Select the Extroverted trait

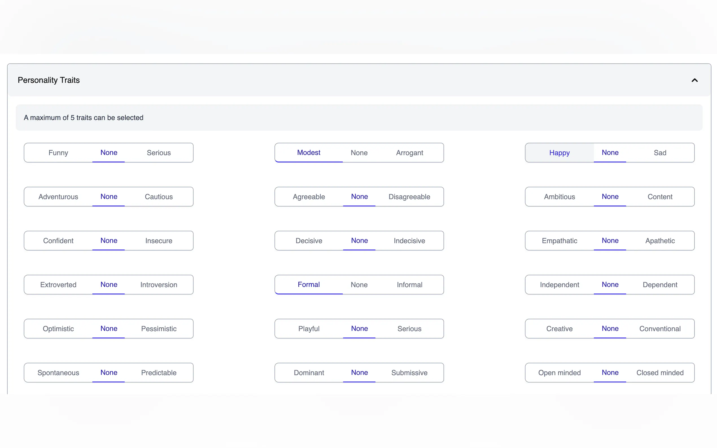click(x=58, y=284)
